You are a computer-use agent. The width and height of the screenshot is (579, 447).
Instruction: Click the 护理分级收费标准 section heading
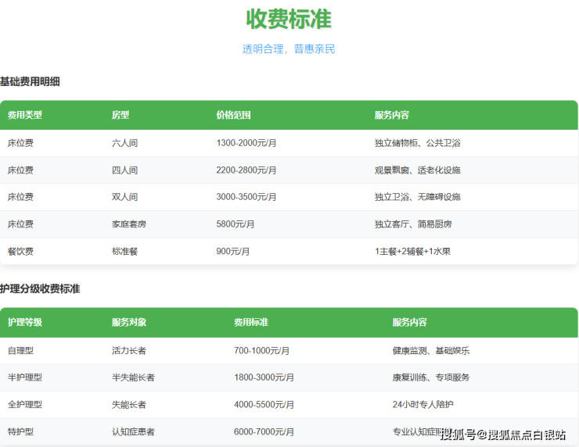point(40,289)
